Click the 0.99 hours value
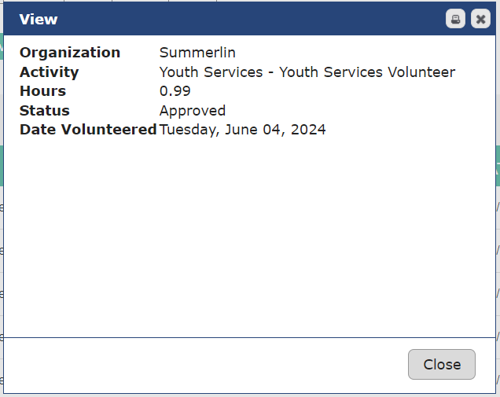Viewport: 500px width, 397px height. click(175, 91)
